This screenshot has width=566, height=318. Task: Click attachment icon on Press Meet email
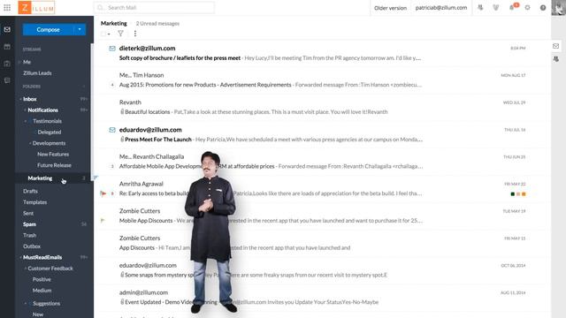click(x=122, y=140)
